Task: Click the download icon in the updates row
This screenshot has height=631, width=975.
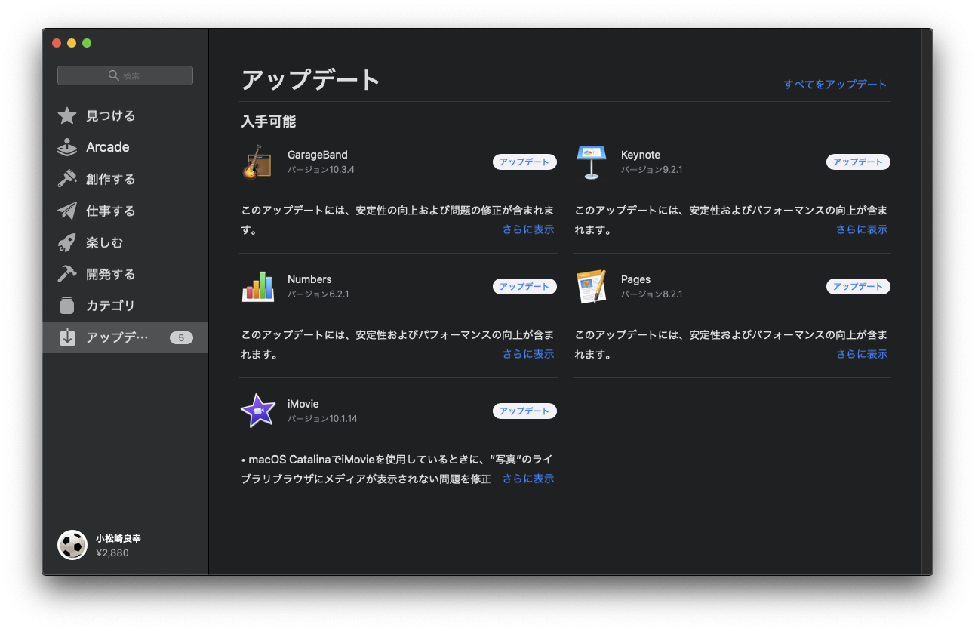Action: [67, 337]
